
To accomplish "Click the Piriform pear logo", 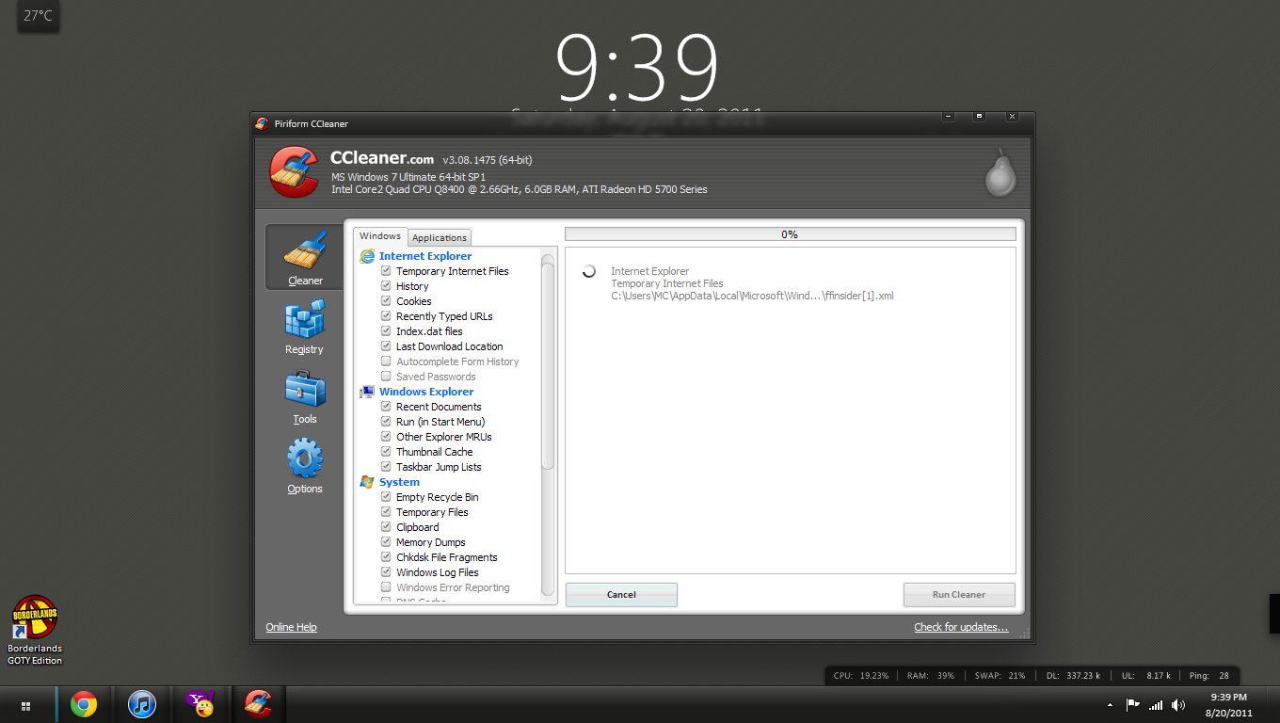I will click(1000, 172).
